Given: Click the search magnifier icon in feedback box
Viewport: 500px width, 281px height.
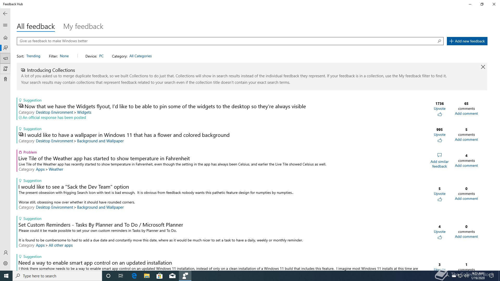Looking at the screenshot, I should (x=439, y=41).
